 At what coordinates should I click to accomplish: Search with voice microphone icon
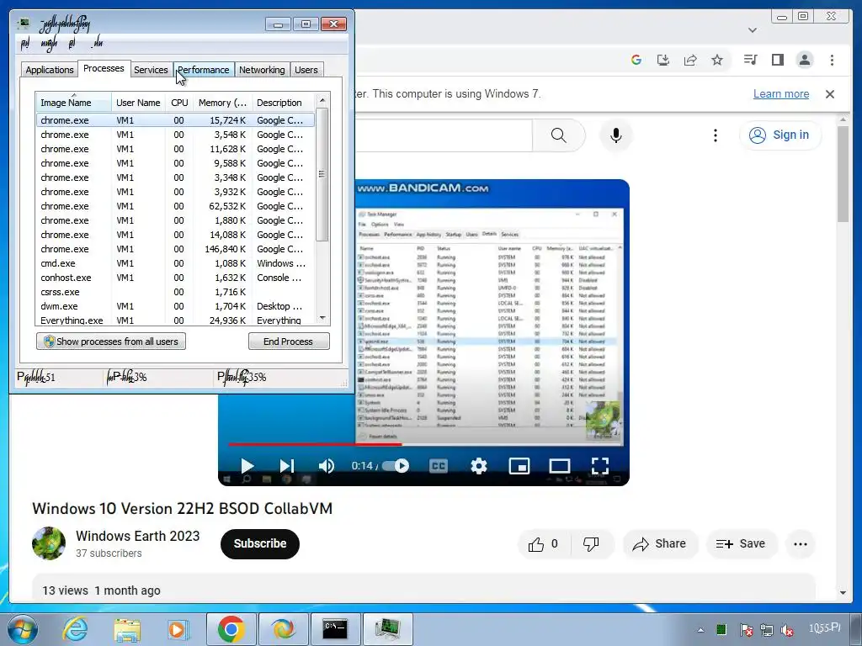coord(615,135)
